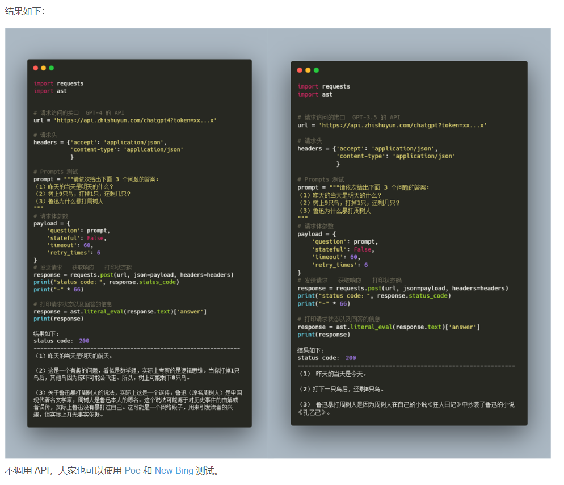Click green dot on GPT-4 code window
The image size is (564, 485).
tap(51, 68)
